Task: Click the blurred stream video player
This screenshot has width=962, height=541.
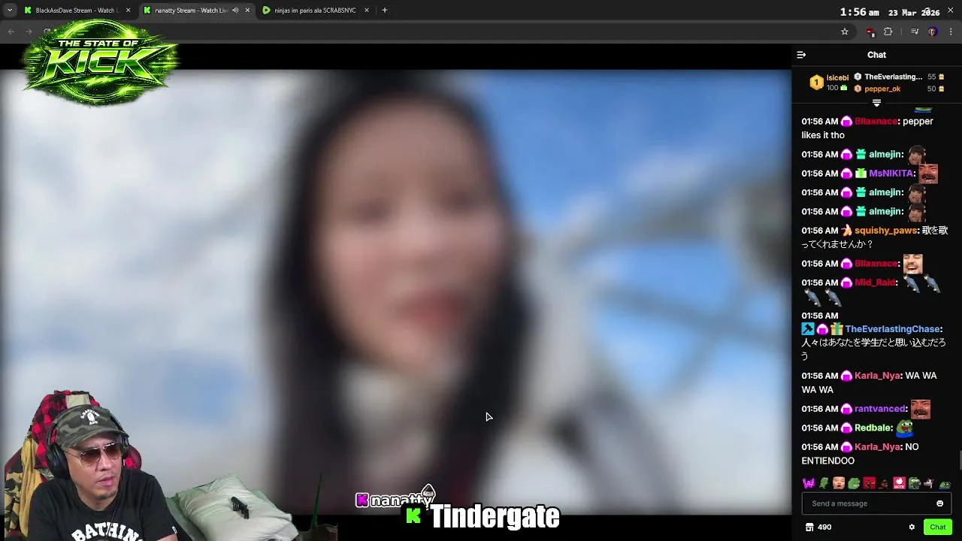Action: pos(395,292)
